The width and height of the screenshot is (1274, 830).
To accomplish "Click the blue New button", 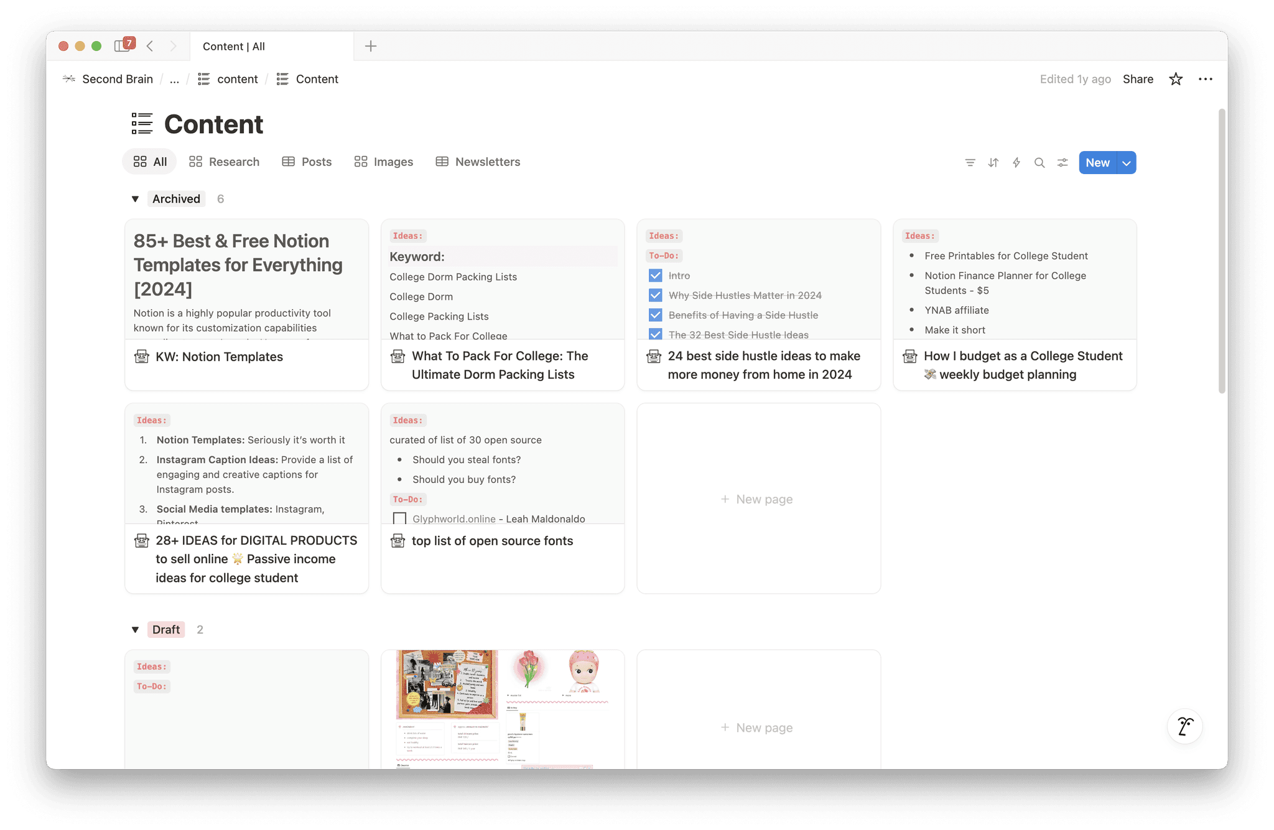I will (1097, 163).
